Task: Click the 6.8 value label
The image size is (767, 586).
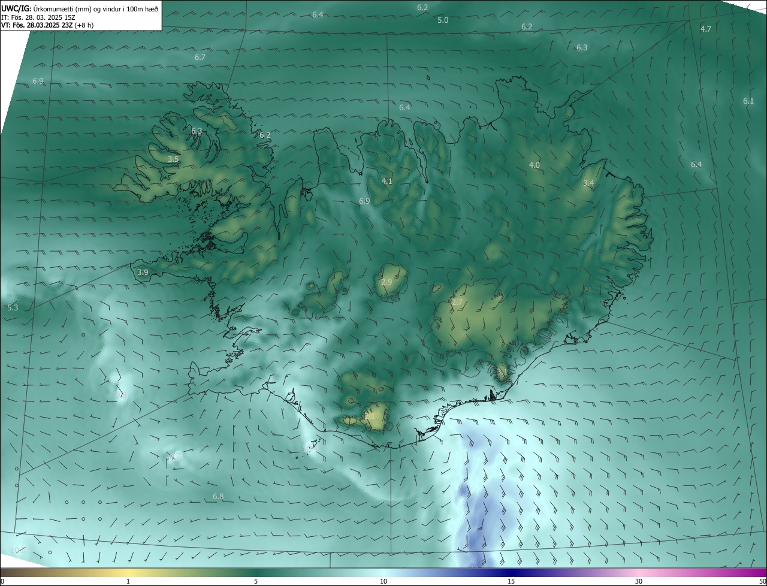Action: click(218, 496)
